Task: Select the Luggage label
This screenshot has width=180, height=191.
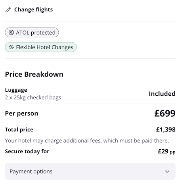Action: (16, 90)
